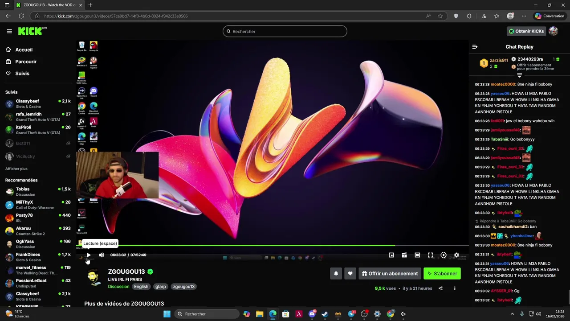Open the browser extensions puzzle icon
This screenshot has width=570, height=321.
point(469,16)
